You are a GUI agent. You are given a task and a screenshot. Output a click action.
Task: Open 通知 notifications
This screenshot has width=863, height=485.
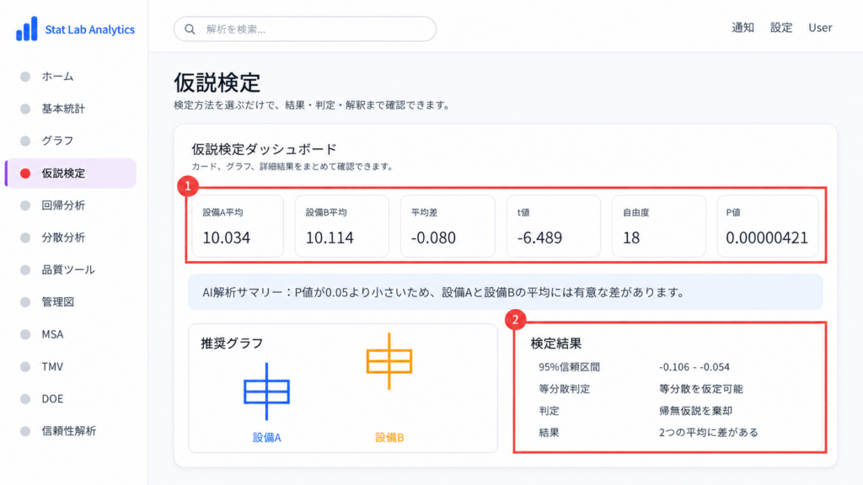(742, 28)
